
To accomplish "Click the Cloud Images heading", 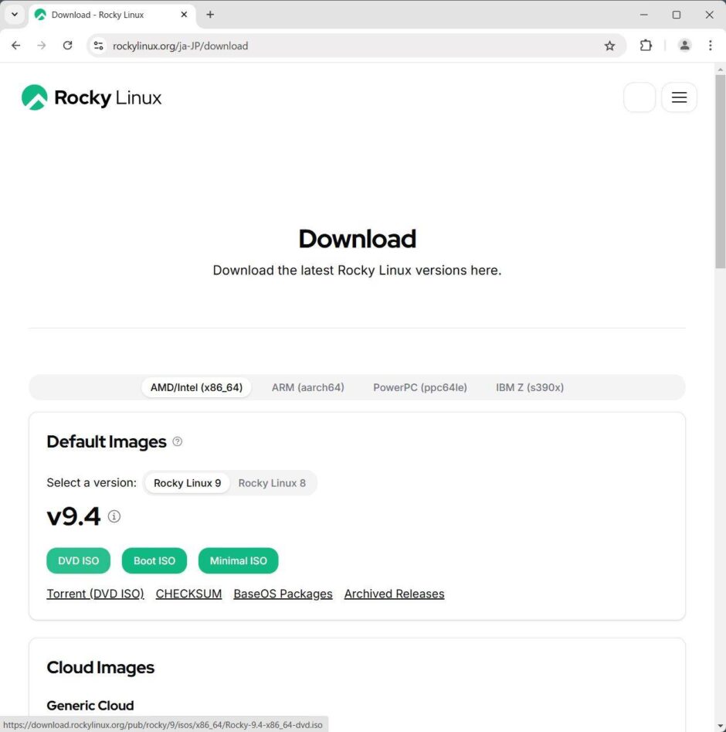I will click(x=100, y=667).
